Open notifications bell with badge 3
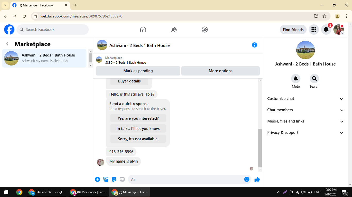The width and height of the screenshot is (352, 197). point(326,30)
